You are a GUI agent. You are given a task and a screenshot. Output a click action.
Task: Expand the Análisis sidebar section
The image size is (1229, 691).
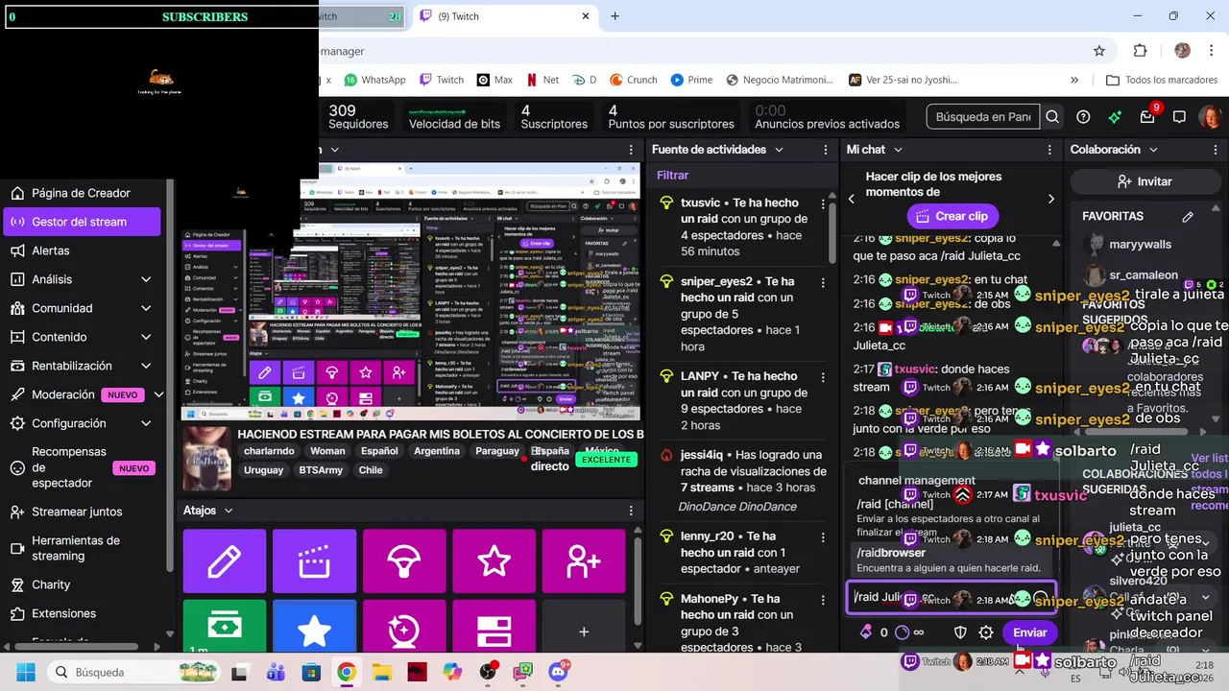146,279
